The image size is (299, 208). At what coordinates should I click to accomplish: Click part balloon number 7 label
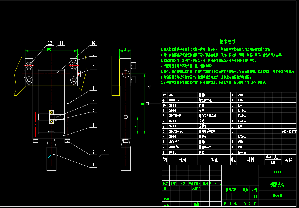click(x=93, y=88)
